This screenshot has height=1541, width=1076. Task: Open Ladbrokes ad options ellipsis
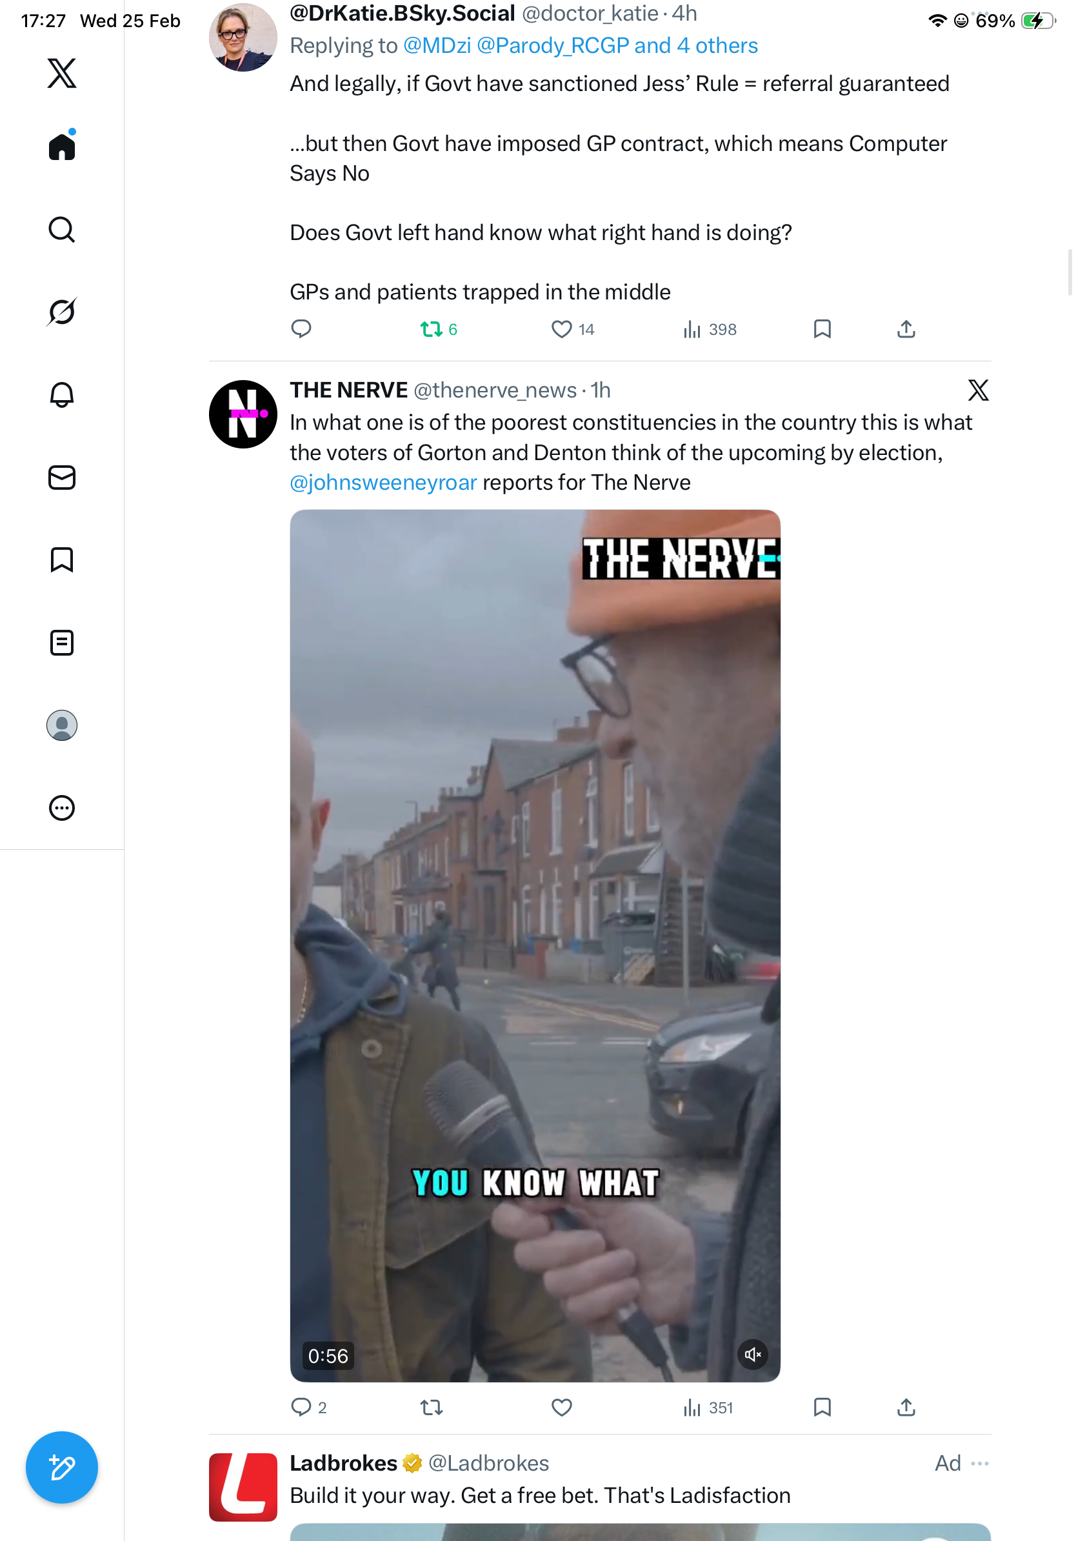[x=979, y=1463]
